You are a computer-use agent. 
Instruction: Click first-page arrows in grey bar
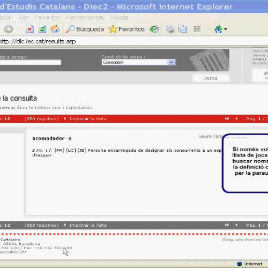coord(227,225)
